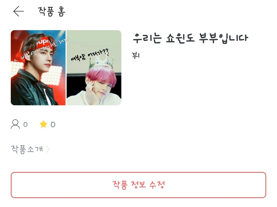Go back using the left arrow icon
The image size is (277, 207).
(18, 11)
